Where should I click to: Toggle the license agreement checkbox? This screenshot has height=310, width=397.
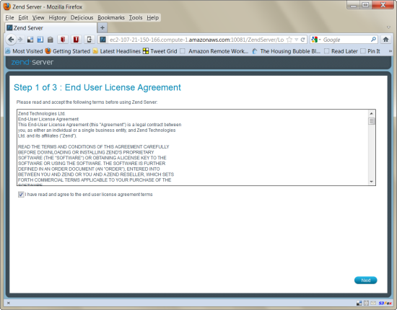(x=21, y=195)
